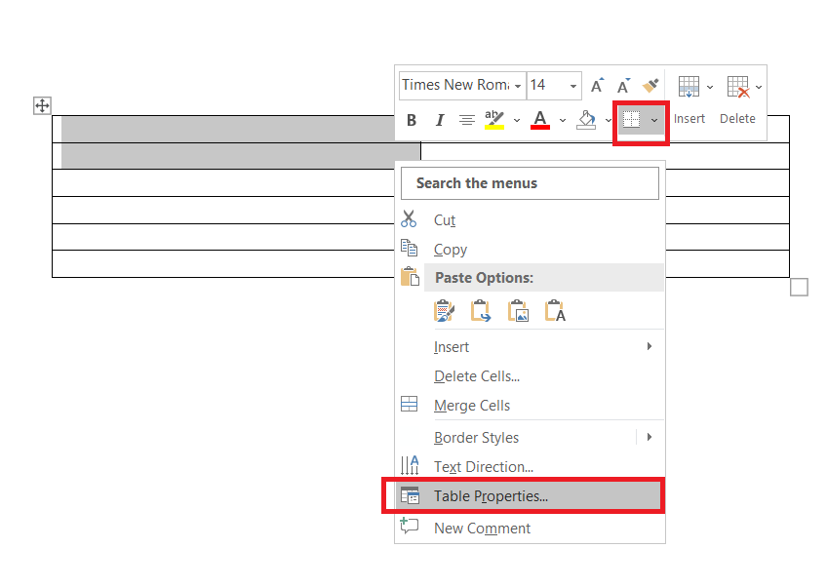Screen dimensions: 827x588
Task: Click the Merge Formatting paste icon
Action: 481,311
